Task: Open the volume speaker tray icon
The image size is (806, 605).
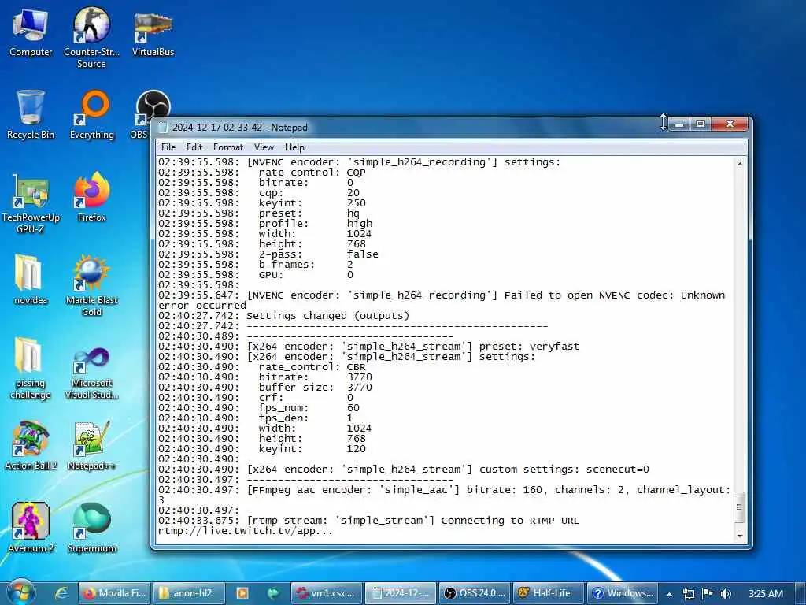Action: point(726,594)
